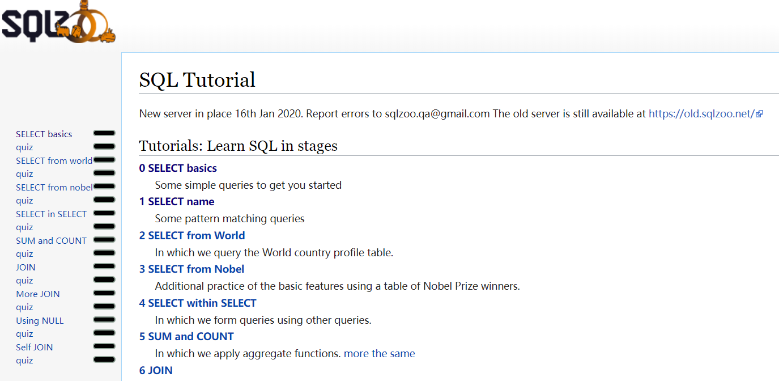Screen dimensions: 779x381
Task: Click the progress bar beside Using NULL
Action: pos(104,320)
